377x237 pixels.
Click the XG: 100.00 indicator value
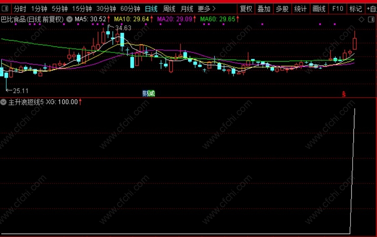point(62,102)
